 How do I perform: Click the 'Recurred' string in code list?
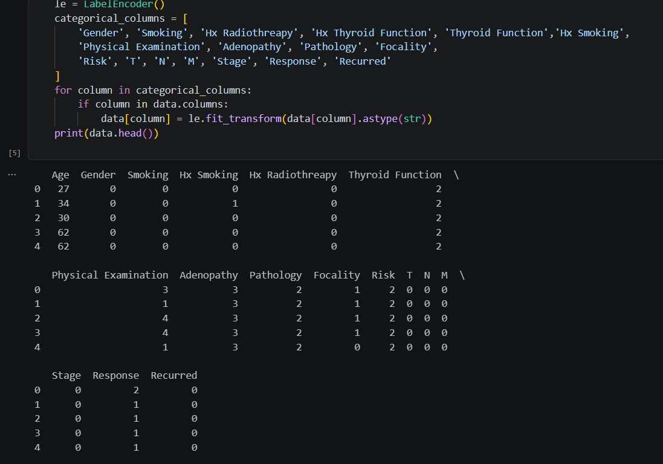tap(363, 61)
